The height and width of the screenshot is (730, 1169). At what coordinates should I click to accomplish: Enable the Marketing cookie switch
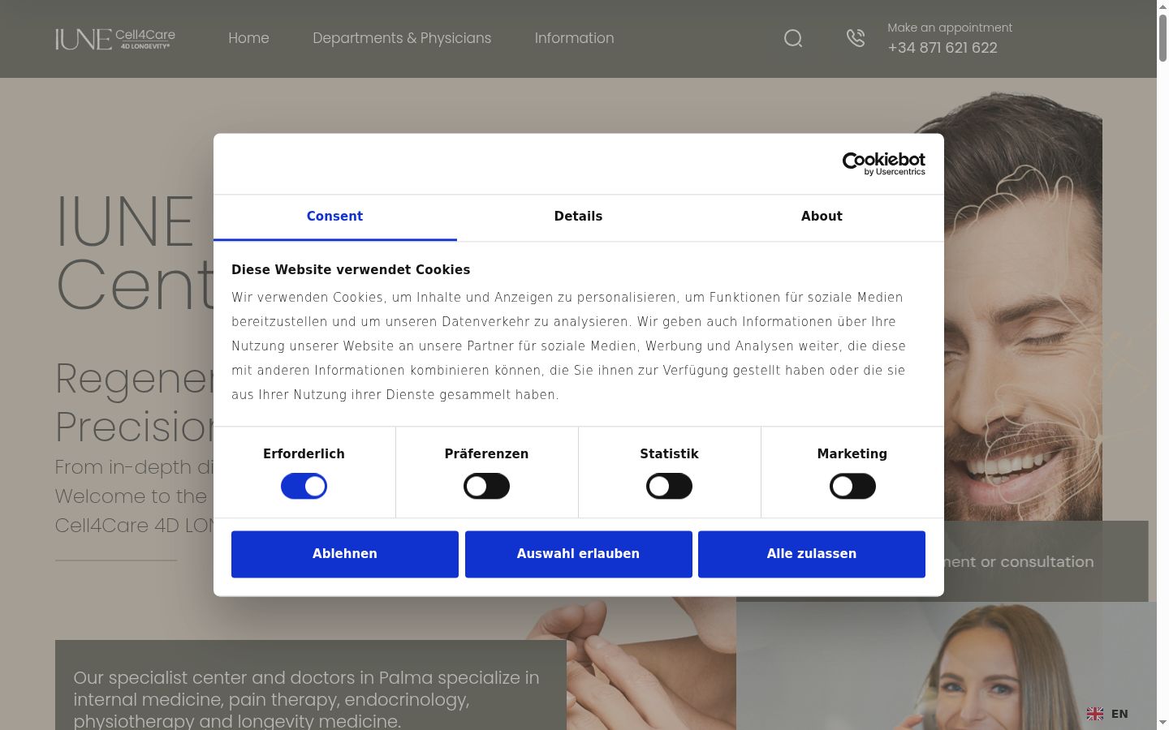pyautogui.click(x=852, y=487)
